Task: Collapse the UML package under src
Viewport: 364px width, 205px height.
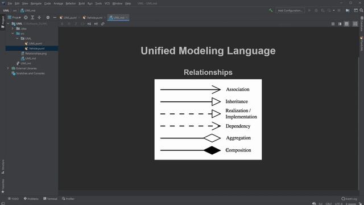Action: 18,38
